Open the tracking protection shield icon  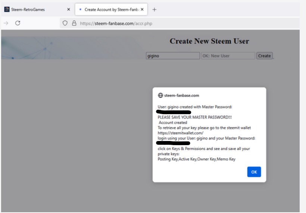[65, 23]
